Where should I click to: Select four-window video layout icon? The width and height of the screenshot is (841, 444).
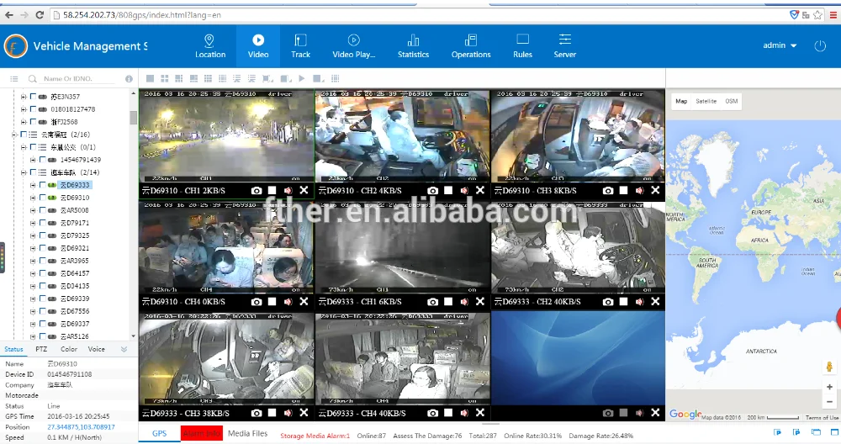pos(165,79)
